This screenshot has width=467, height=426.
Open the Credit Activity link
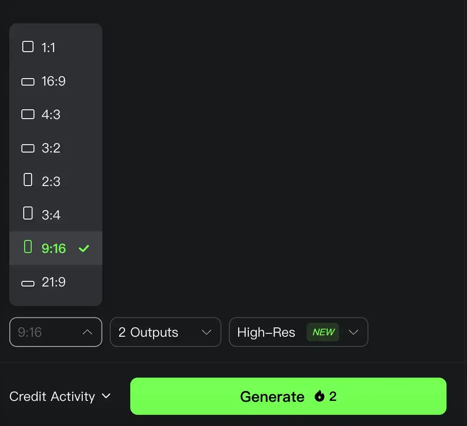coord(52,397)
